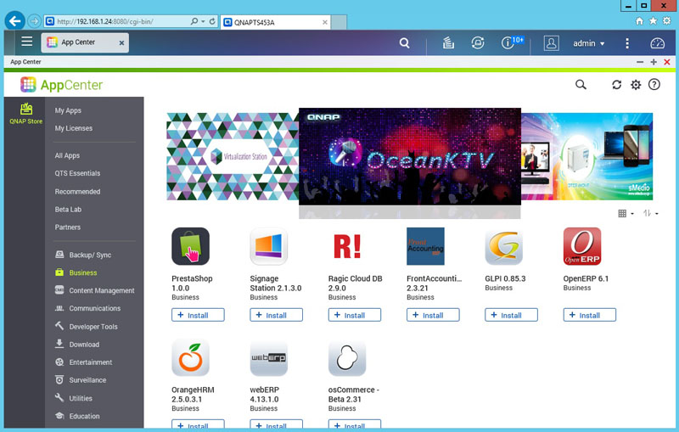This screenshot has width=679, height=432.
Task: Click the GLPI app icon
Action: click(x=503, y=246)
